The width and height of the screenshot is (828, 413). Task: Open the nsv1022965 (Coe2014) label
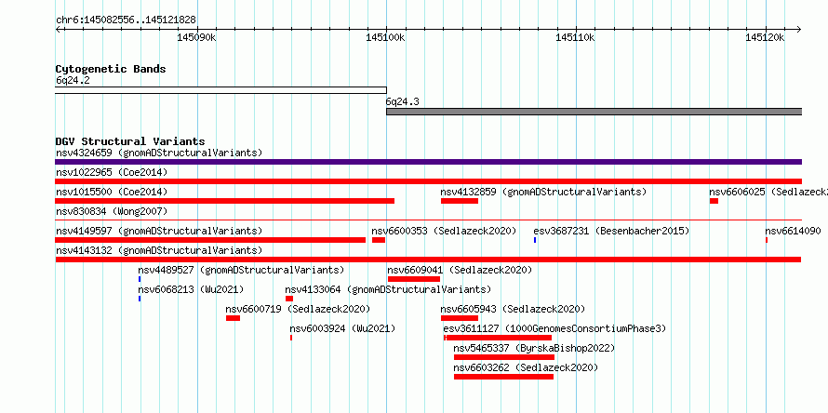pyautogui.click(x=112, y=173)
